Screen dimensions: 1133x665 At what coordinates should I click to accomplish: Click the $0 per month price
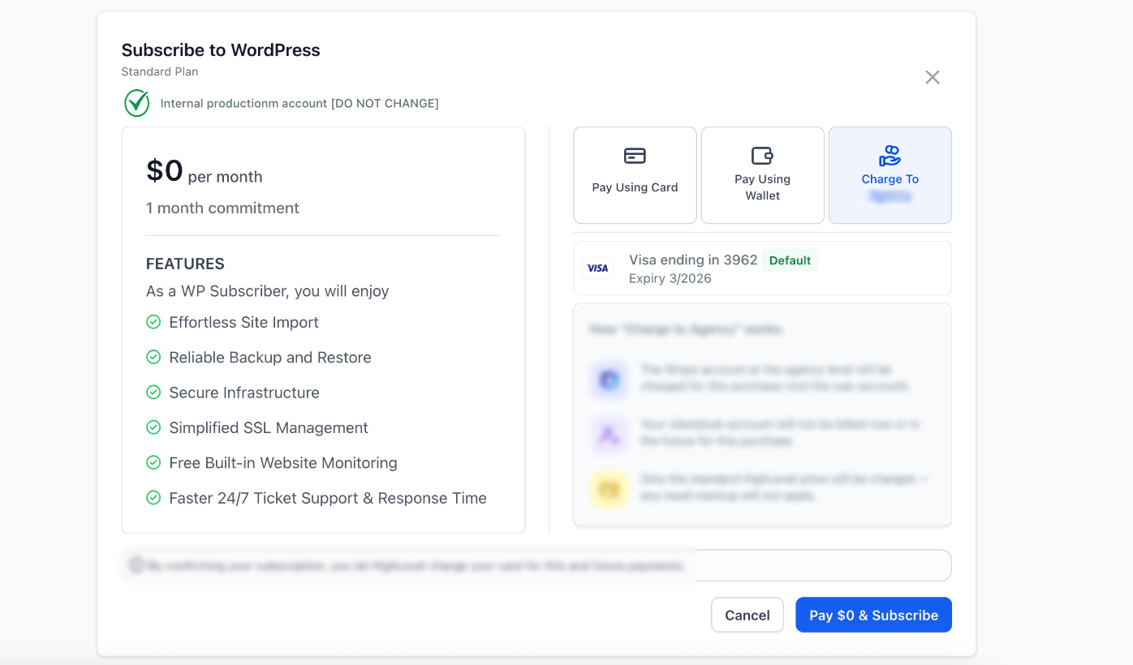(205, 171)
